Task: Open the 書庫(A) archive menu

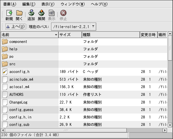Action: tap(10, 4)
